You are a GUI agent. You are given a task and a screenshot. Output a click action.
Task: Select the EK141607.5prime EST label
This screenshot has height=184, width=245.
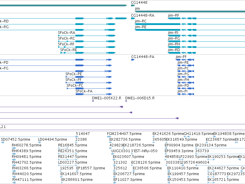pos(76,174)
